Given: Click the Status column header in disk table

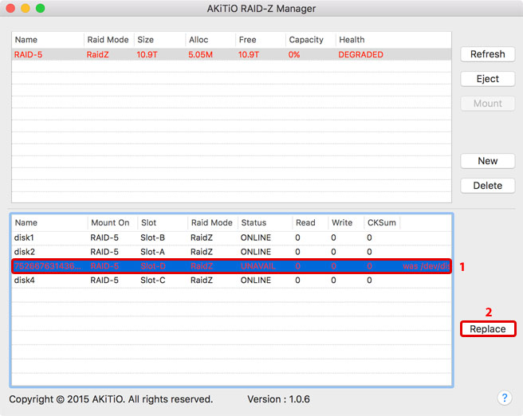Looking at the screenshot, I should (x=254, y=223).
